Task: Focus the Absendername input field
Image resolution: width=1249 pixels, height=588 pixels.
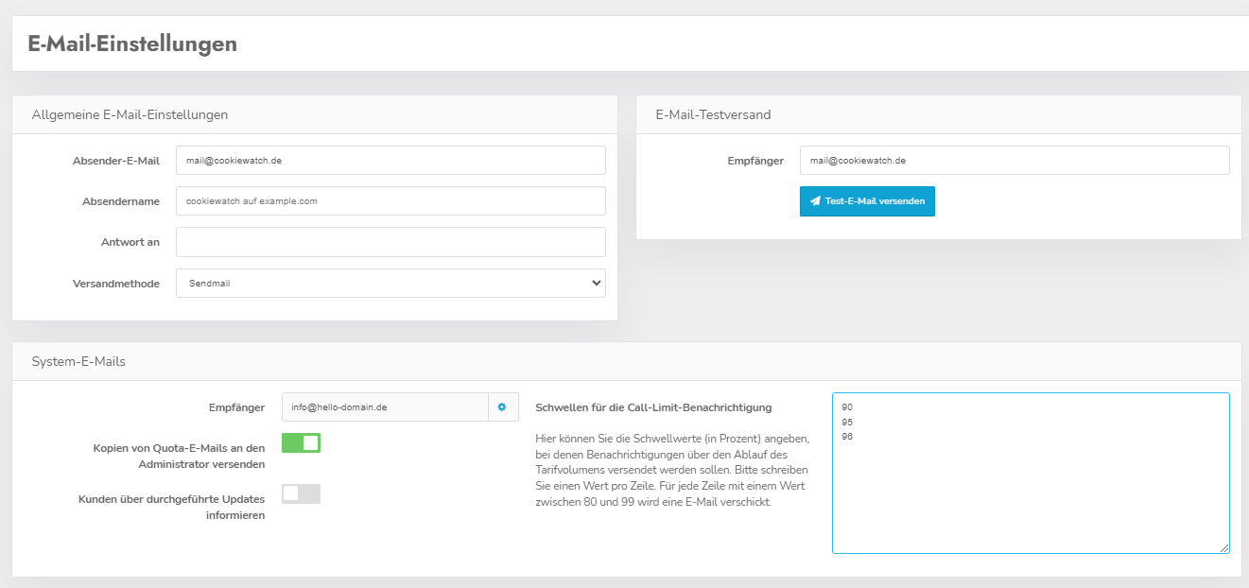Action: (390, 201)
